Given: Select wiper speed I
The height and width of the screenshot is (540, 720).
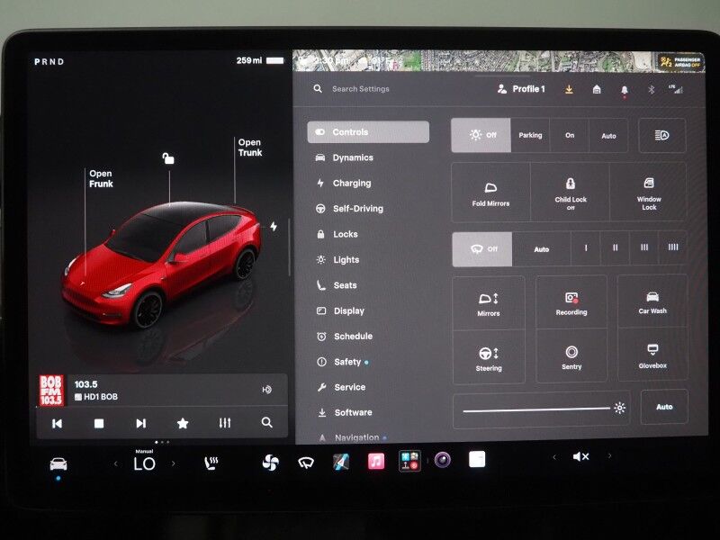Looking at the screenshot, I should coord(586,248).
